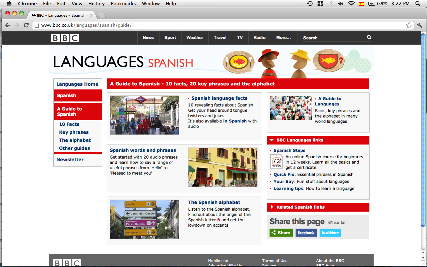The image size is (427, 267).
Task: Open the Learning tips link
Action: (x=289, y=189)
